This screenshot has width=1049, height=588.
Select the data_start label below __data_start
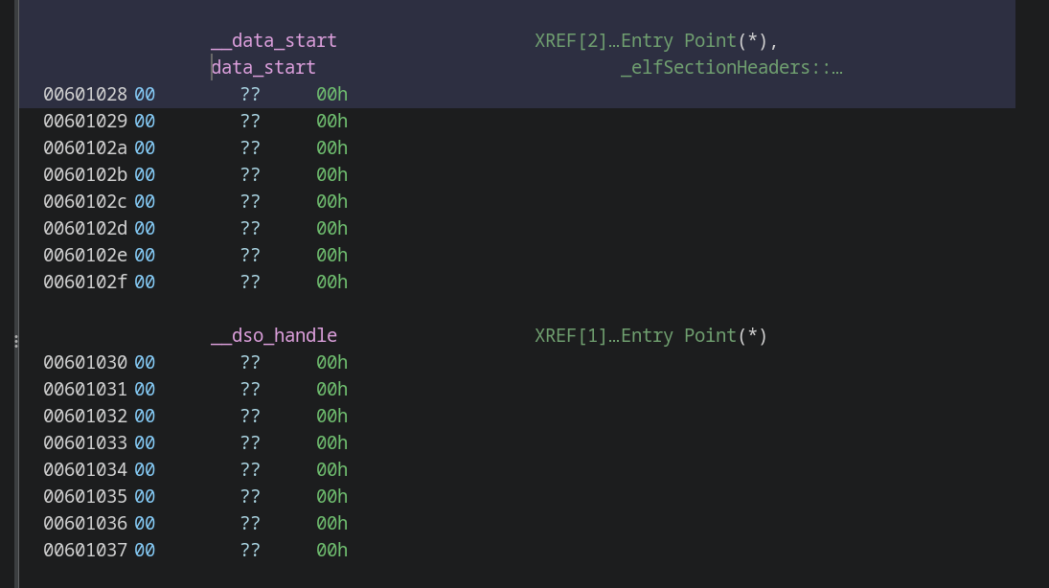(263, 67)
